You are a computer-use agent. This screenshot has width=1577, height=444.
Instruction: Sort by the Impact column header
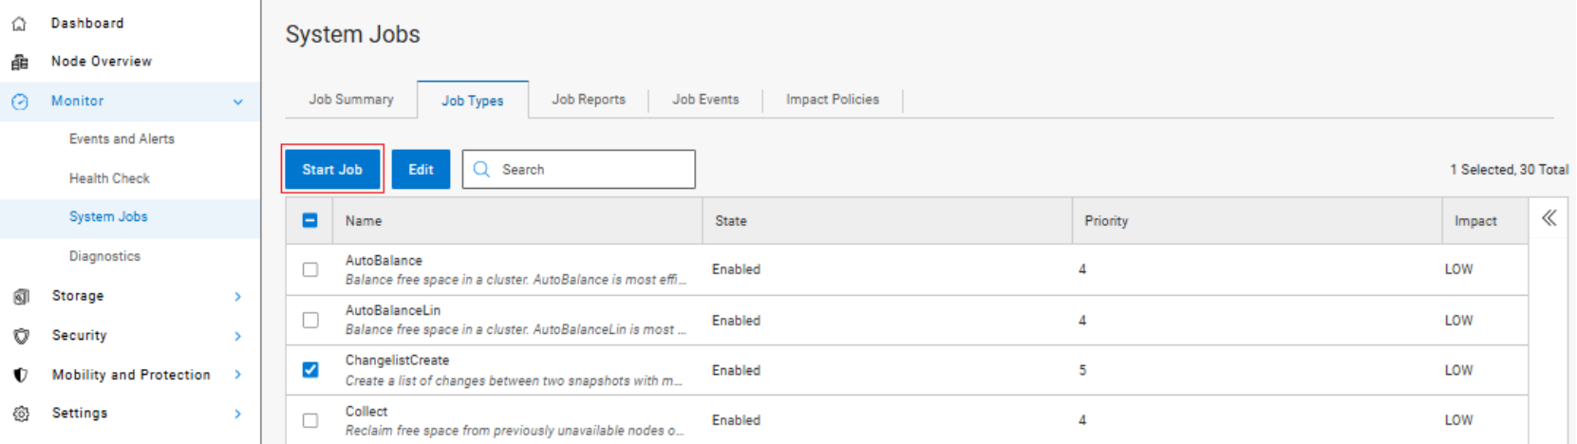coord(1475,221)
